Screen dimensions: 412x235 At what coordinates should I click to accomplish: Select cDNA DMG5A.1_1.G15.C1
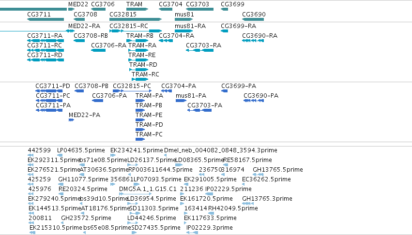[x=148, y=190]
